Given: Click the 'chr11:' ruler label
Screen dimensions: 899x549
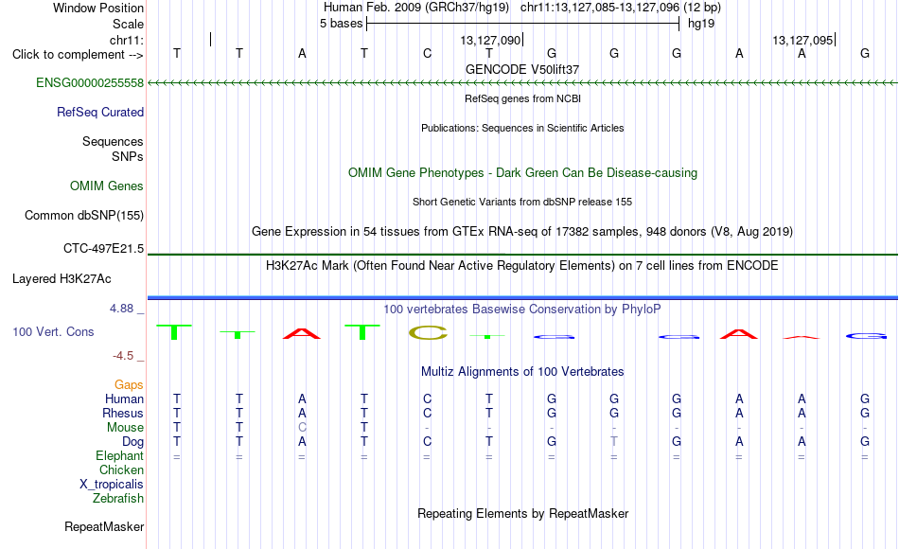Looking at the screenshot, I should click(x=127, y=40).
